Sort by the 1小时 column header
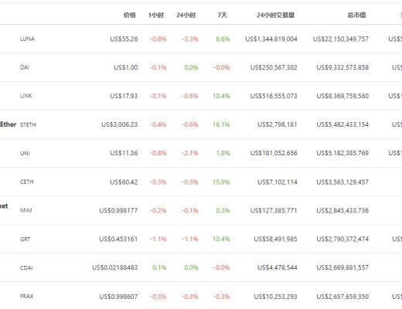The width and height of the screenshot is (402, 309). 156,15
